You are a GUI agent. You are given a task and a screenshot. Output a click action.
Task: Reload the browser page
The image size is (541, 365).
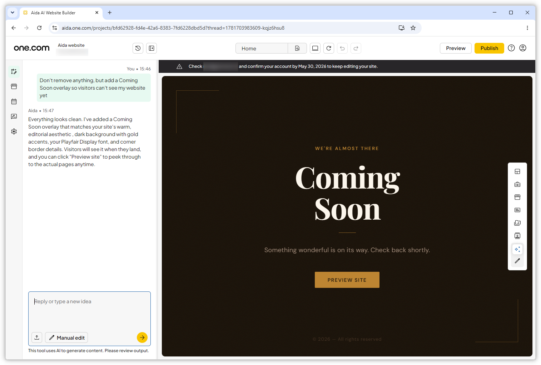pyautogui.click(x=39, y=28)
